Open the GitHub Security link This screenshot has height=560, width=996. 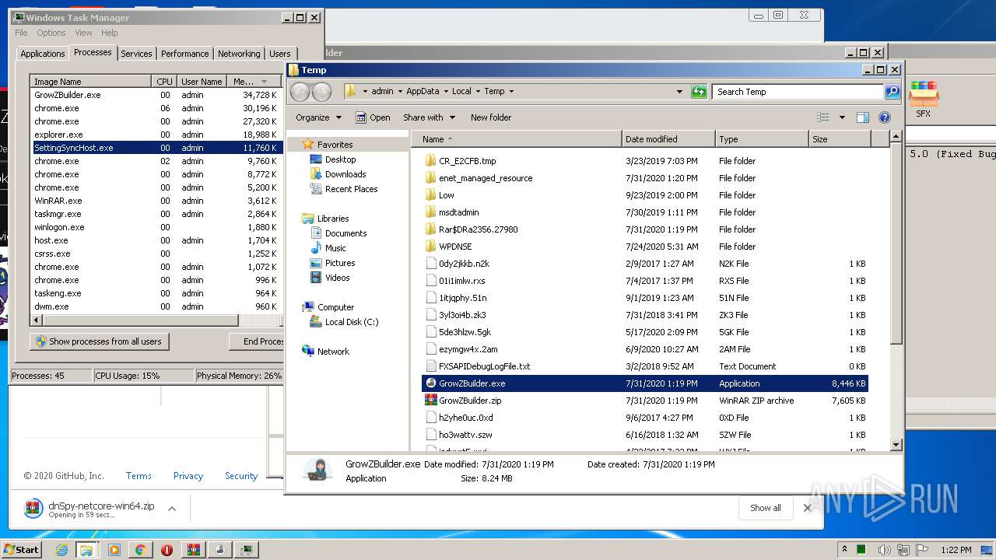click(241, 476)
